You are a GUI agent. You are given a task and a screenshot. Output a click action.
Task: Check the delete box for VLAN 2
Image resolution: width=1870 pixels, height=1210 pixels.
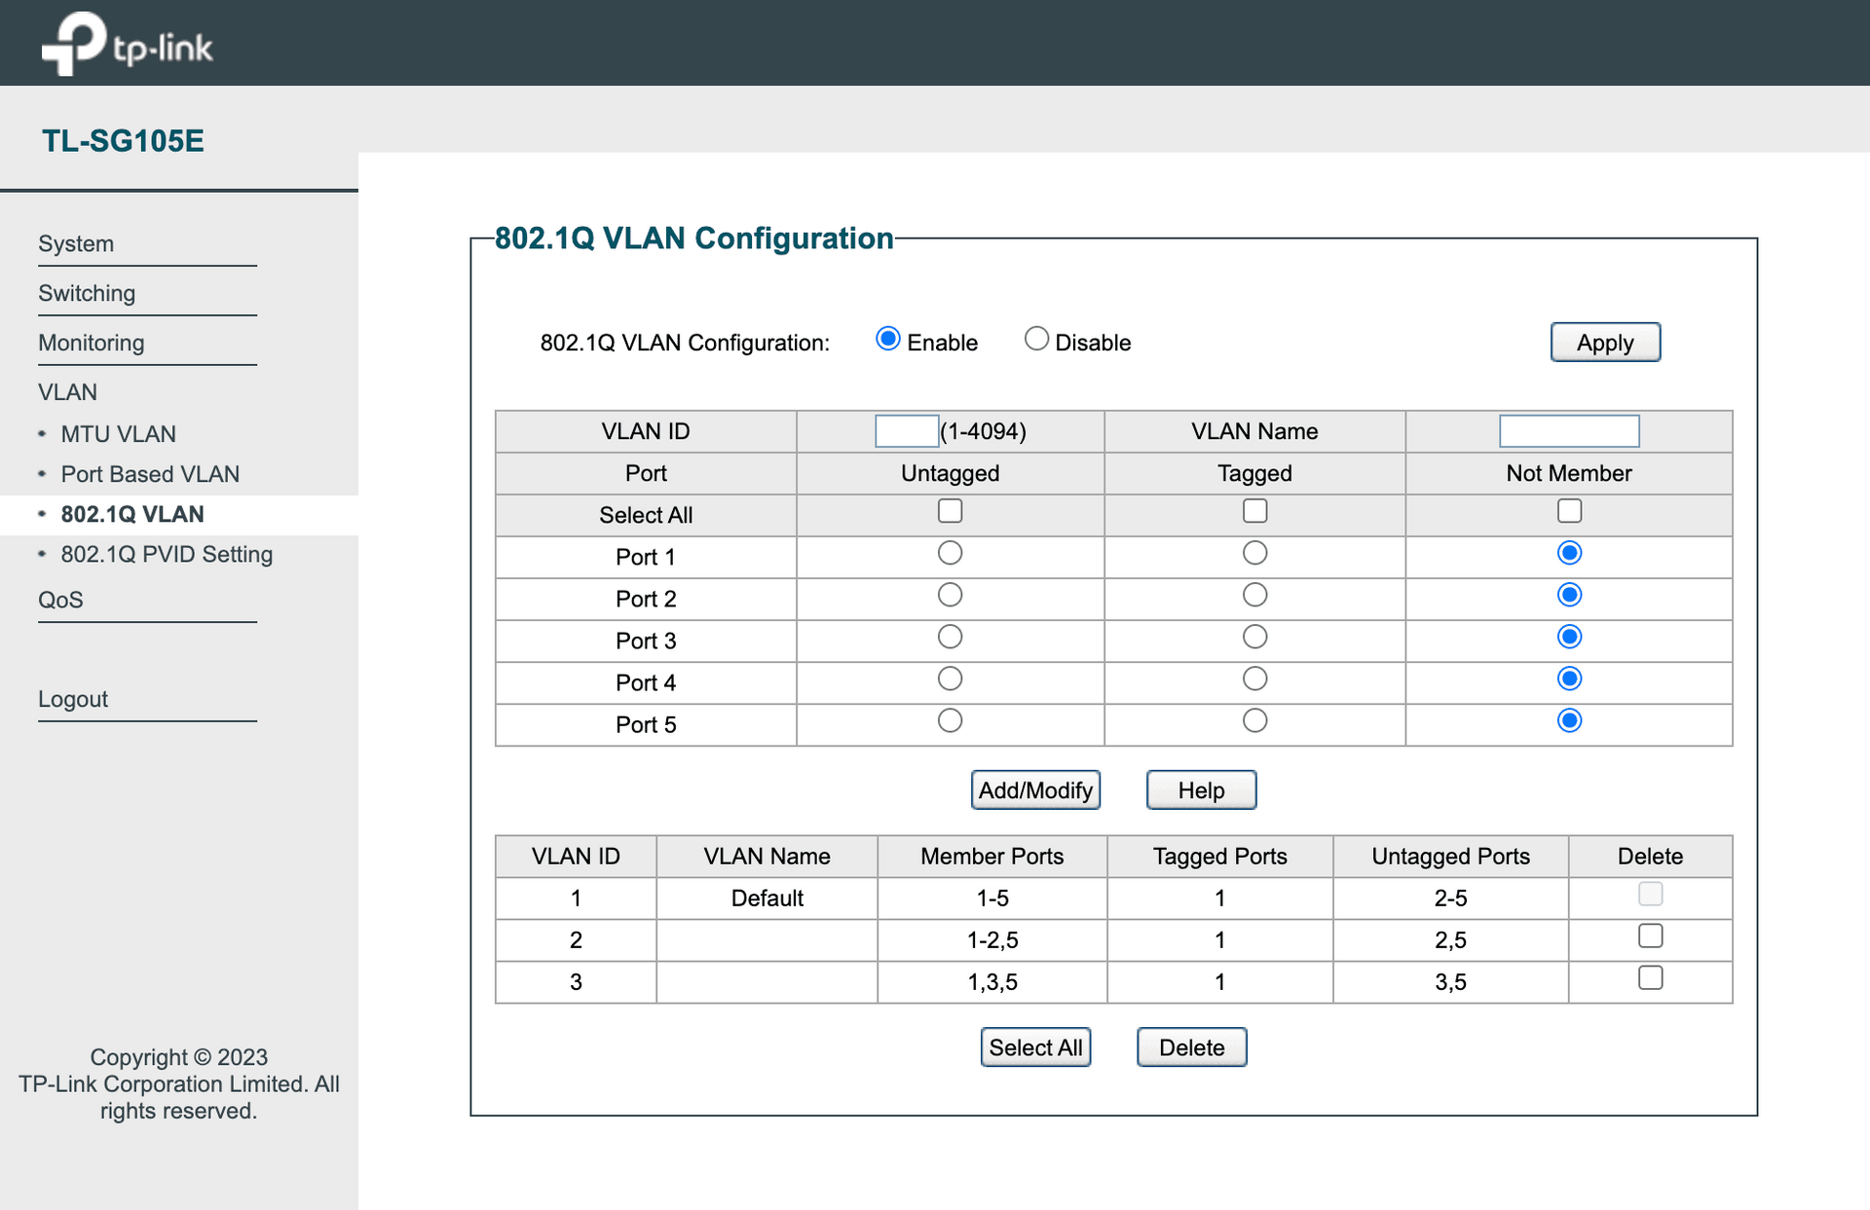[1650, 936]
